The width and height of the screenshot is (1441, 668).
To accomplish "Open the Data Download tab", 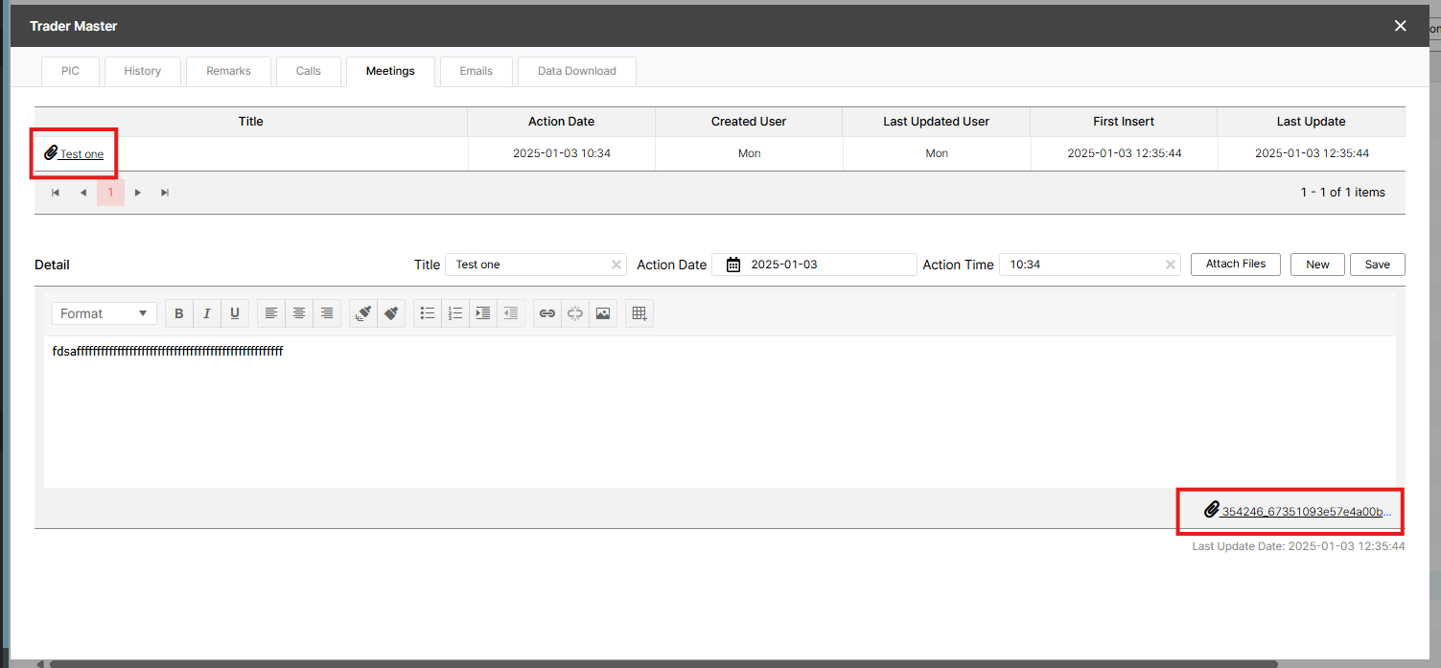I will coord(576,71).
